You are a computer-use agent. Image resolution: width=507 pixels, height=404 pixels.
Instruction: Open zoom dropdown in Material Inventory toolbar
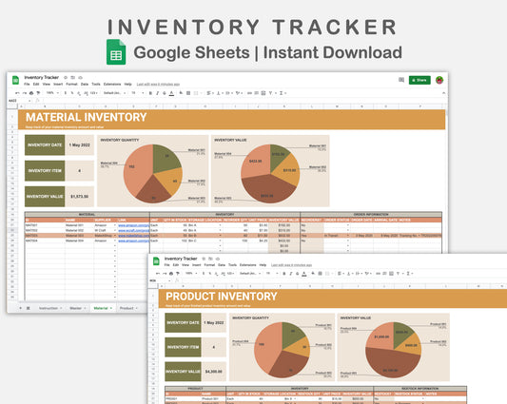[52, 93]
